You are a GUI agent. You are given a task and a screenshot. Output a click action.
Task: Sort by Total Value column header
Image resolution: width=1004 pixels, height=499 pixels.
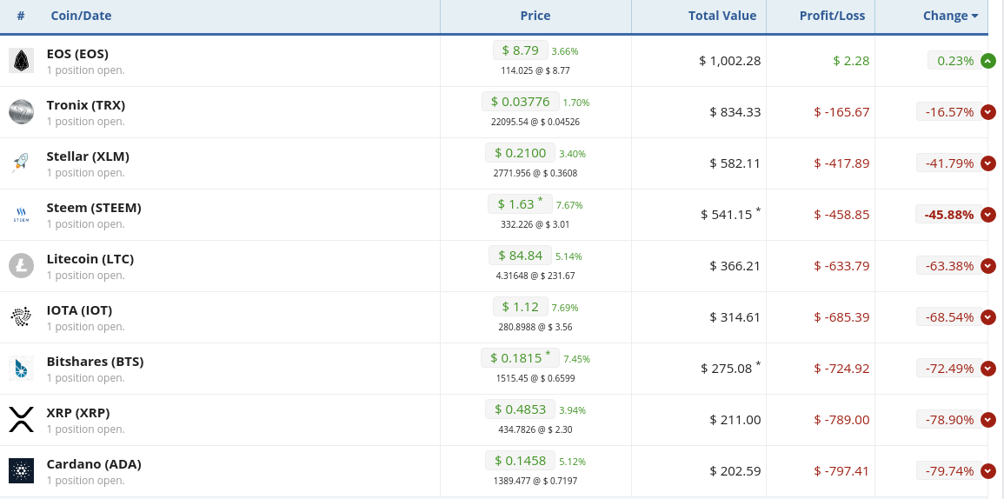click(x=722, y=16)
